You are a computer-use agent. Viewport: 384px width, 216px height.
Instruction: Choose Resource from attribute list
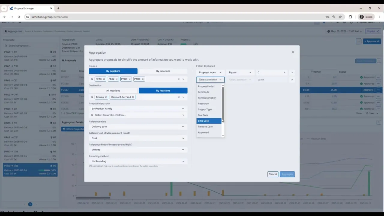tap(209, 104)
